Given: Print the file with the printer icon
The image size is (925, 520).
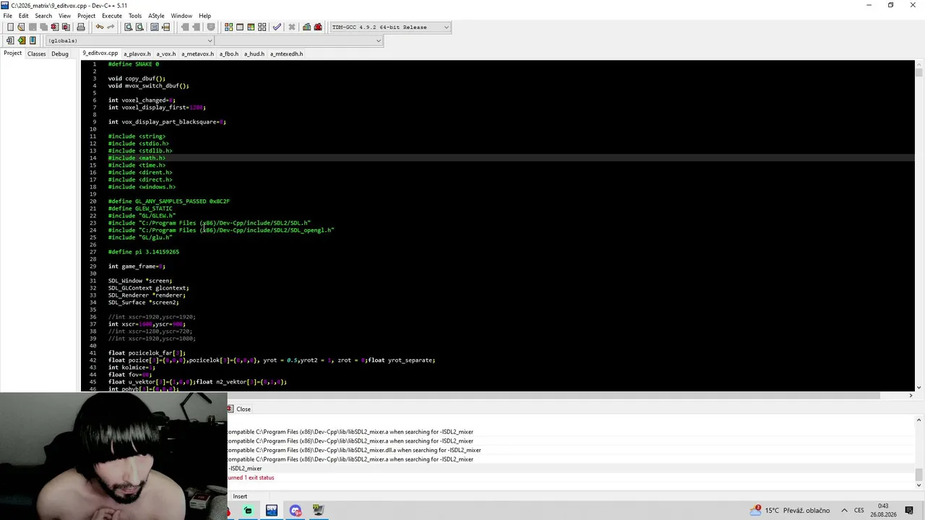Looking at the screenshot, I should [81, 27].
